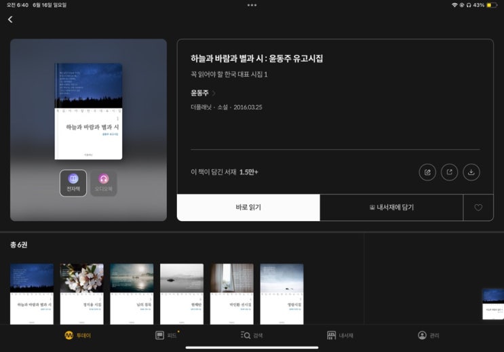
Task: Open the main book cover image
Action: [88, 111]
